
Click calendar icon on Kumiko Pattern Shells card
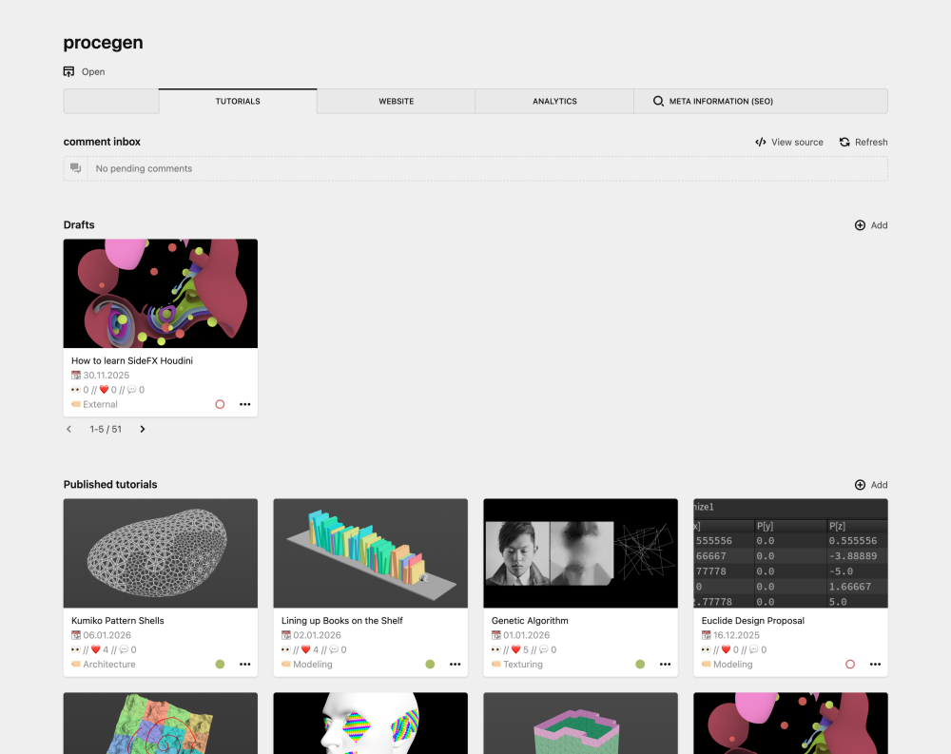point(76,635)
